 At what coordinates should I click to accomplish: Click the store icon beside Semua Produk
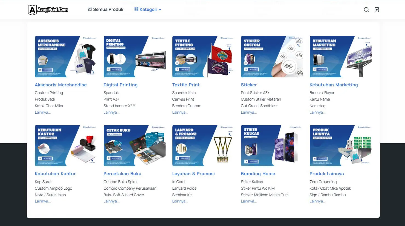click(x=90, y=9)
